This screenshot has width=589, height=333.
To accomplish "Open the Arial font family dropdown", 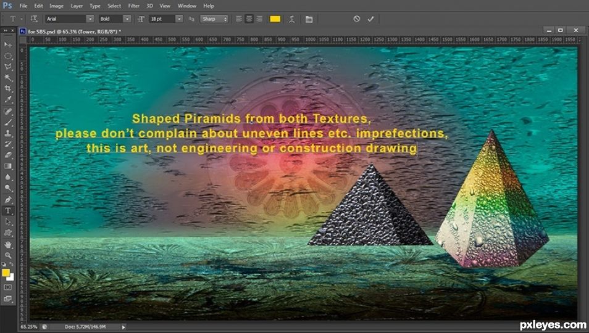I will (90, 18).
